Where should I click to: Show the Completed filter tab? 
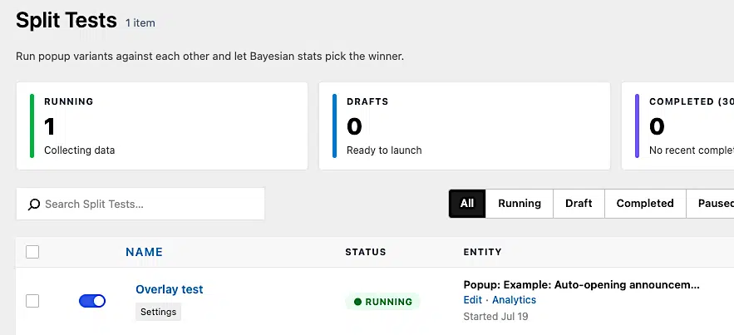pos(645,204)
